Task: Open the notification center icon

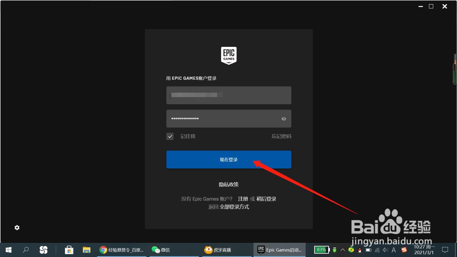Action: 445,250
